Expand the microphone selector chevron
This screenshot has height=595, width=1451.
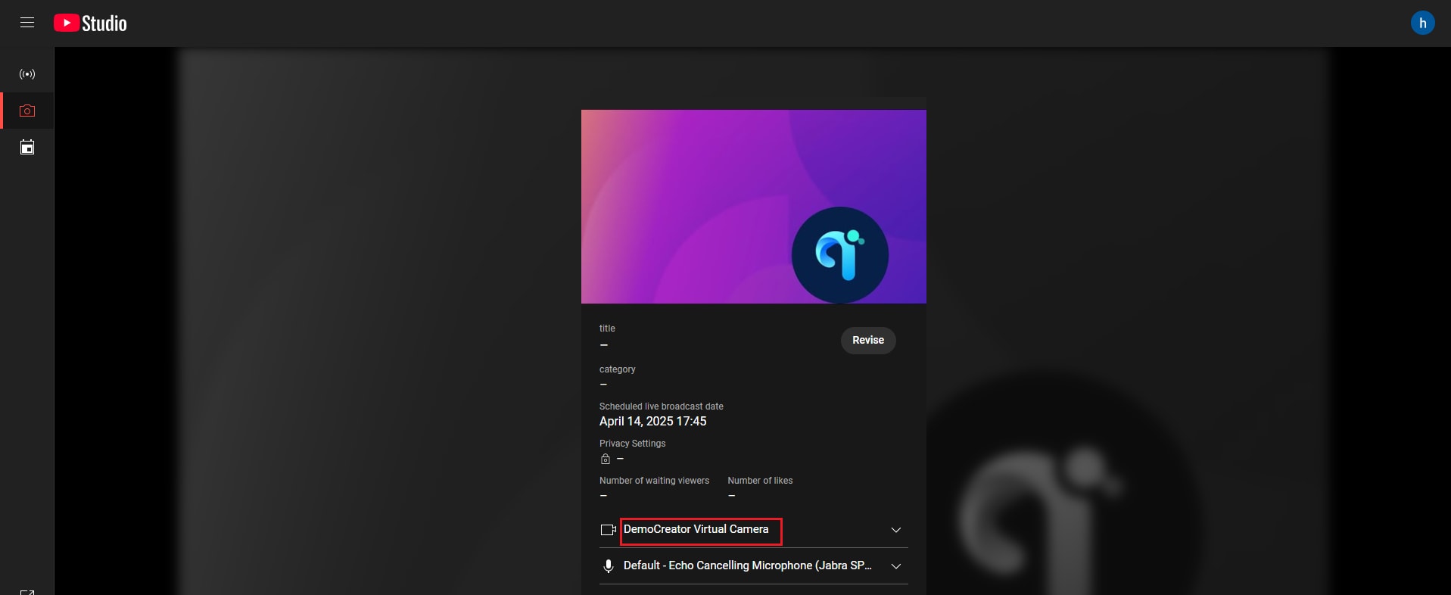(x=896, y=566)
